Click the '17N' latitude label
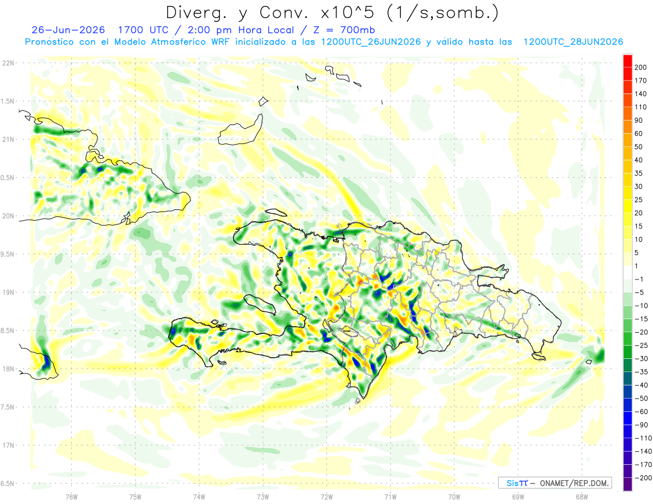The height and width of the screenshot is (504, 653). [7, 445]
